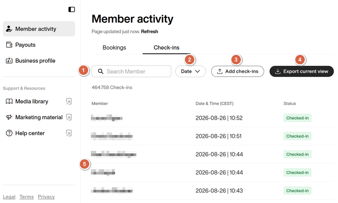Screen dimensions: 338x203
Task: Click the Media library book icon
Action: point(9,101)
